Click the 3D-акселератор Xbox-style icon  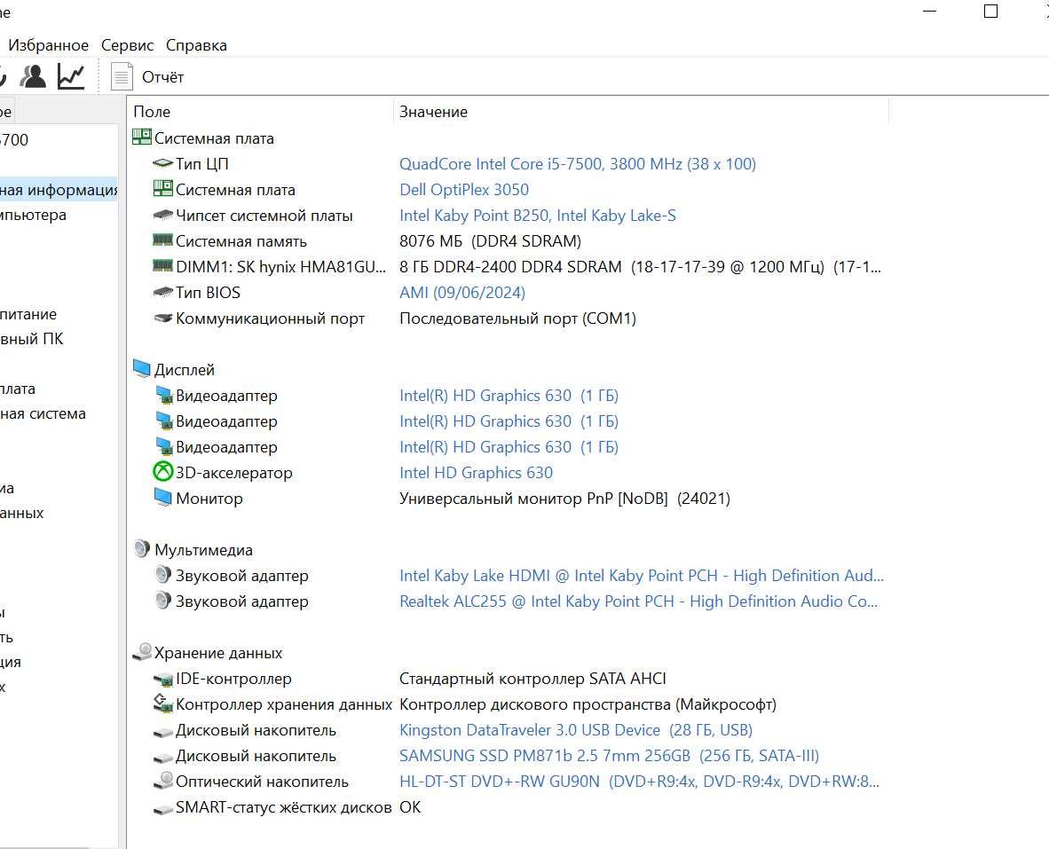tap(162, 472)
